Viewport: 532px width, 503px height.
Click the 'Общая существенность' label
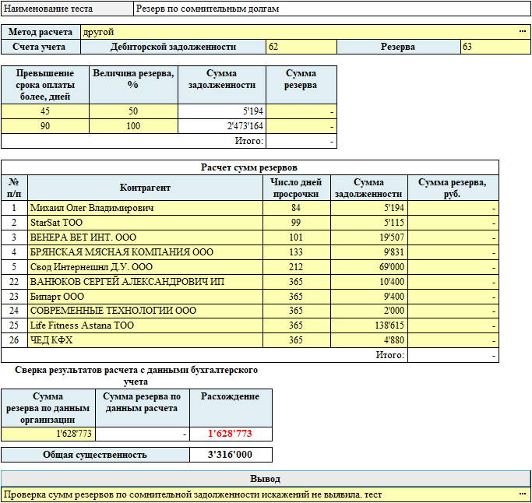point(95,455)
